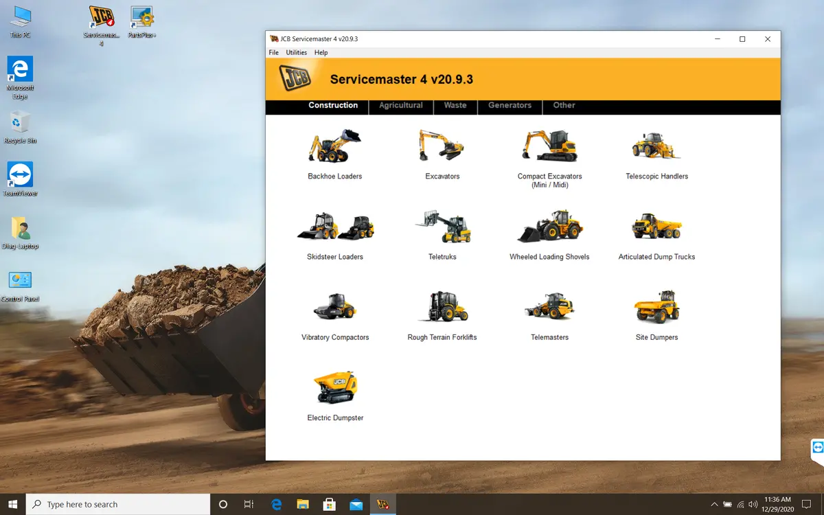This screenshot has height=515, width=824.
Task: Select the Recycle Bin desktop icon
Action: [x=20, y=127]
